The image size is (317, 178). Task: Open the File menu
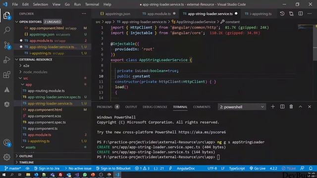15,4
